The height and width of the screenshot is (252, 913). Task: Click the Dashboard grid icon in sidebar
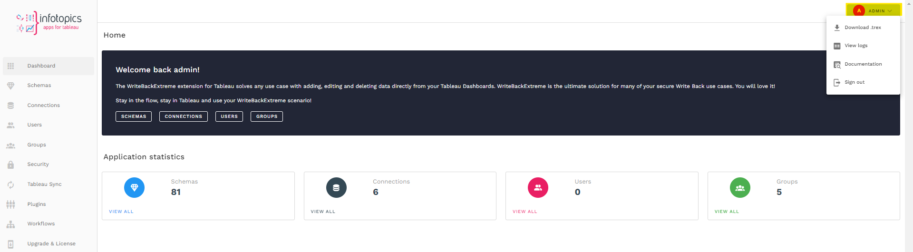pos(10,66)
